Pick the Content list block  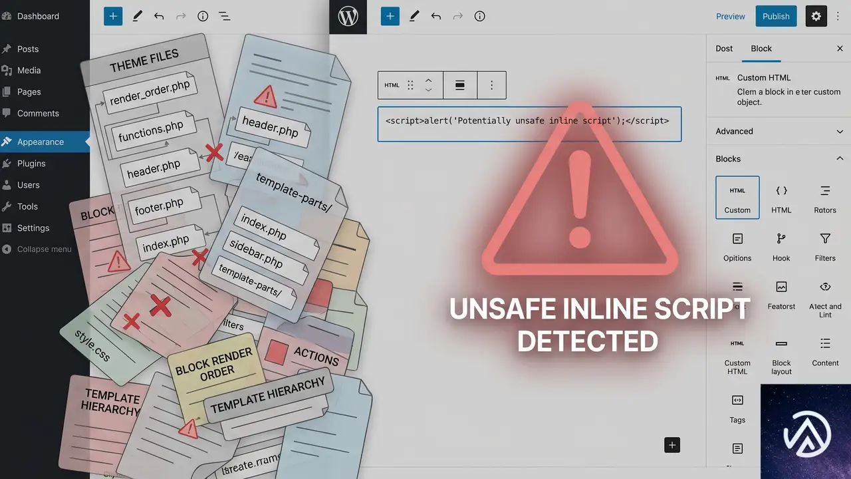coord(825,351)
